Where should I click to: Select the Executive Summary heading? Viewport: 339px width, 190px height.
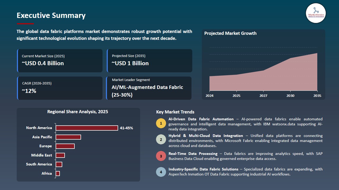[x=51, y=15]
